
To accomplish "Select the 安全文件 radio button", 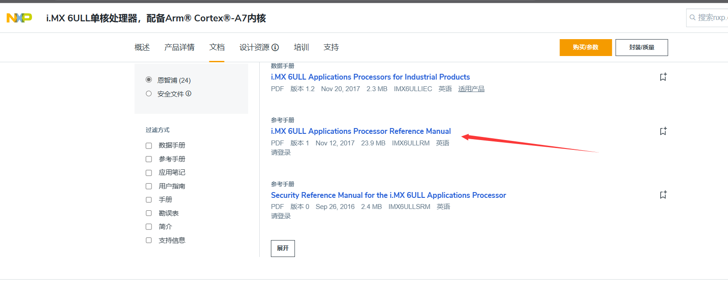I will (x=149, y=93).
